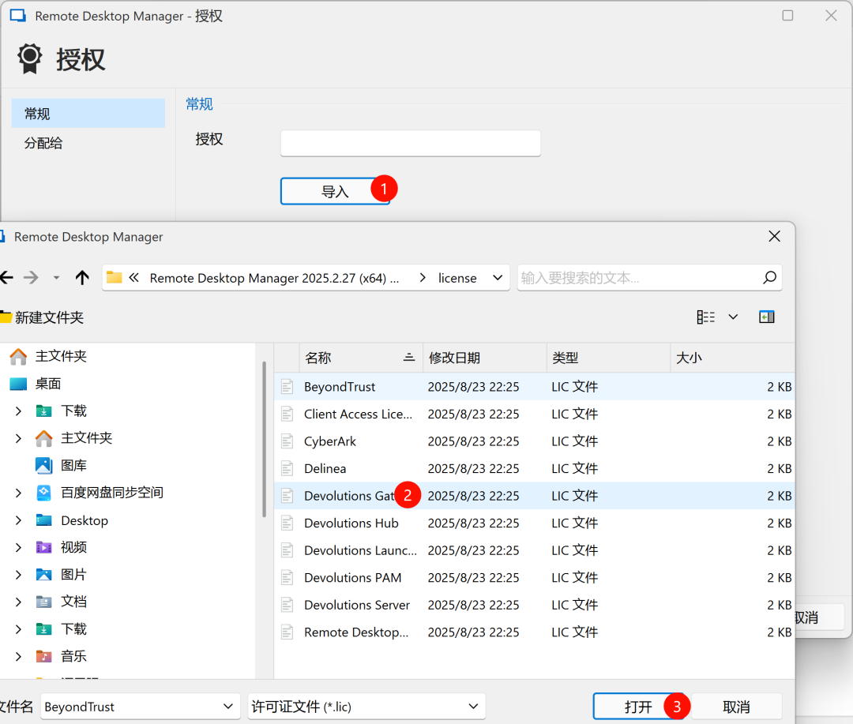Select the Devolutions PAM file
853x724 pixels.
pyautogui.click(x=534, y=578)
